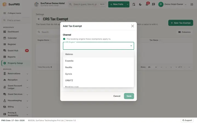Open the Columns chooser
The image size is (197, 123).
pyautogui.click(x=184, y=32)
